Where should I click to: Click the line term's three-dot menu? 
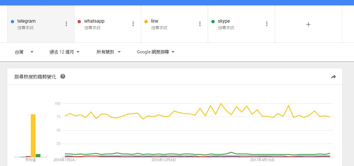point(200,24)
